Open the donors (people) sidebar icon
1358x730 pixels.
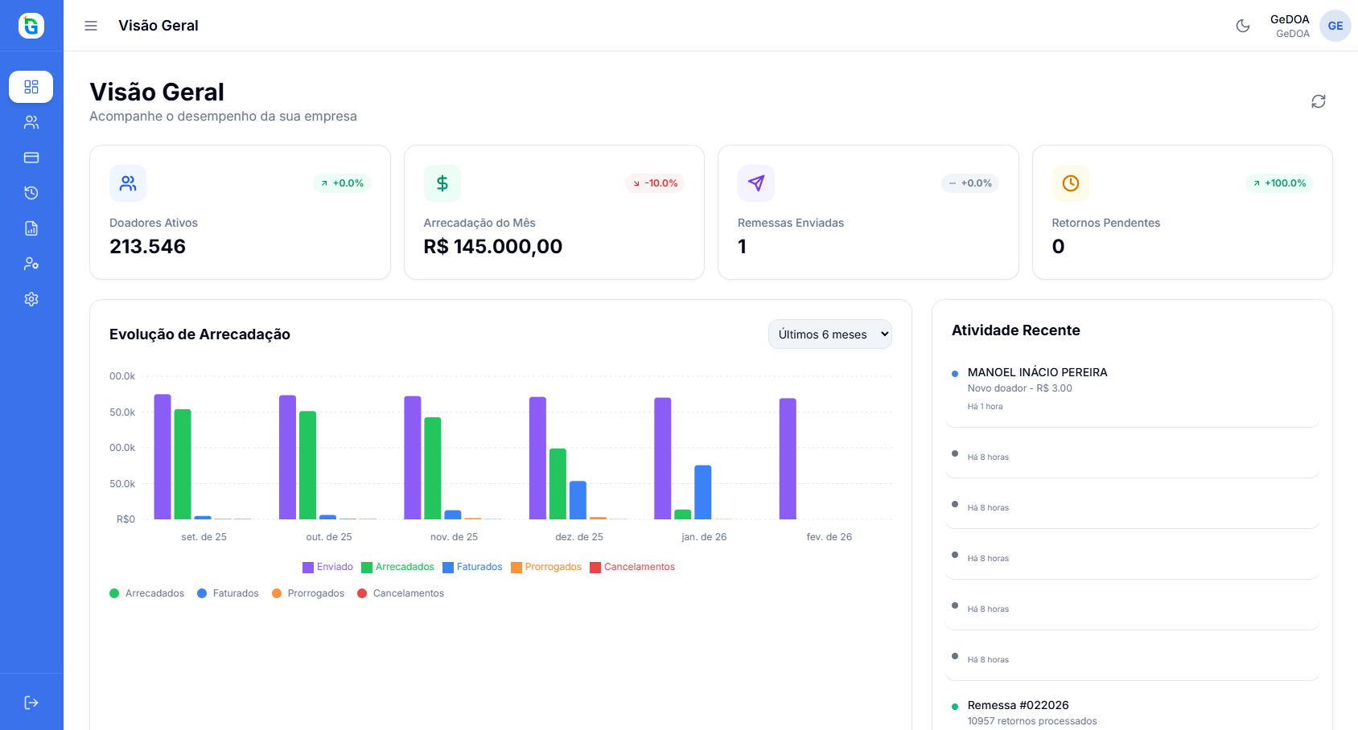pyautogui.click(x=31, y=122)
